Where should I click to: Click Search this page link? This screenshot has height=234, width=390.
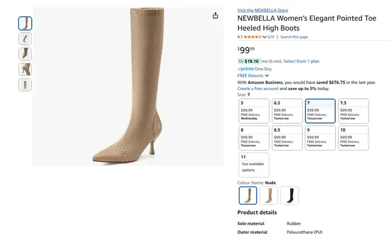click(x=294, y=37)
